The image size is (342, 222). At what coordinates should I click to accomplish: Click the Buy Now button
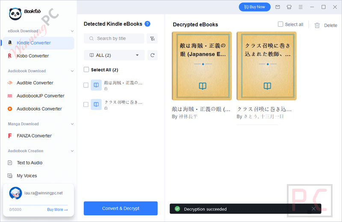click(x=254, y=7)
